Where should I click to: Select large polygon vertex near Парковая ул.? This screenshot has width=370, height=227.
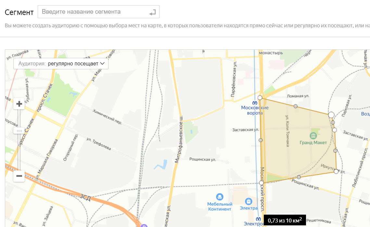(x=331, y=115)
